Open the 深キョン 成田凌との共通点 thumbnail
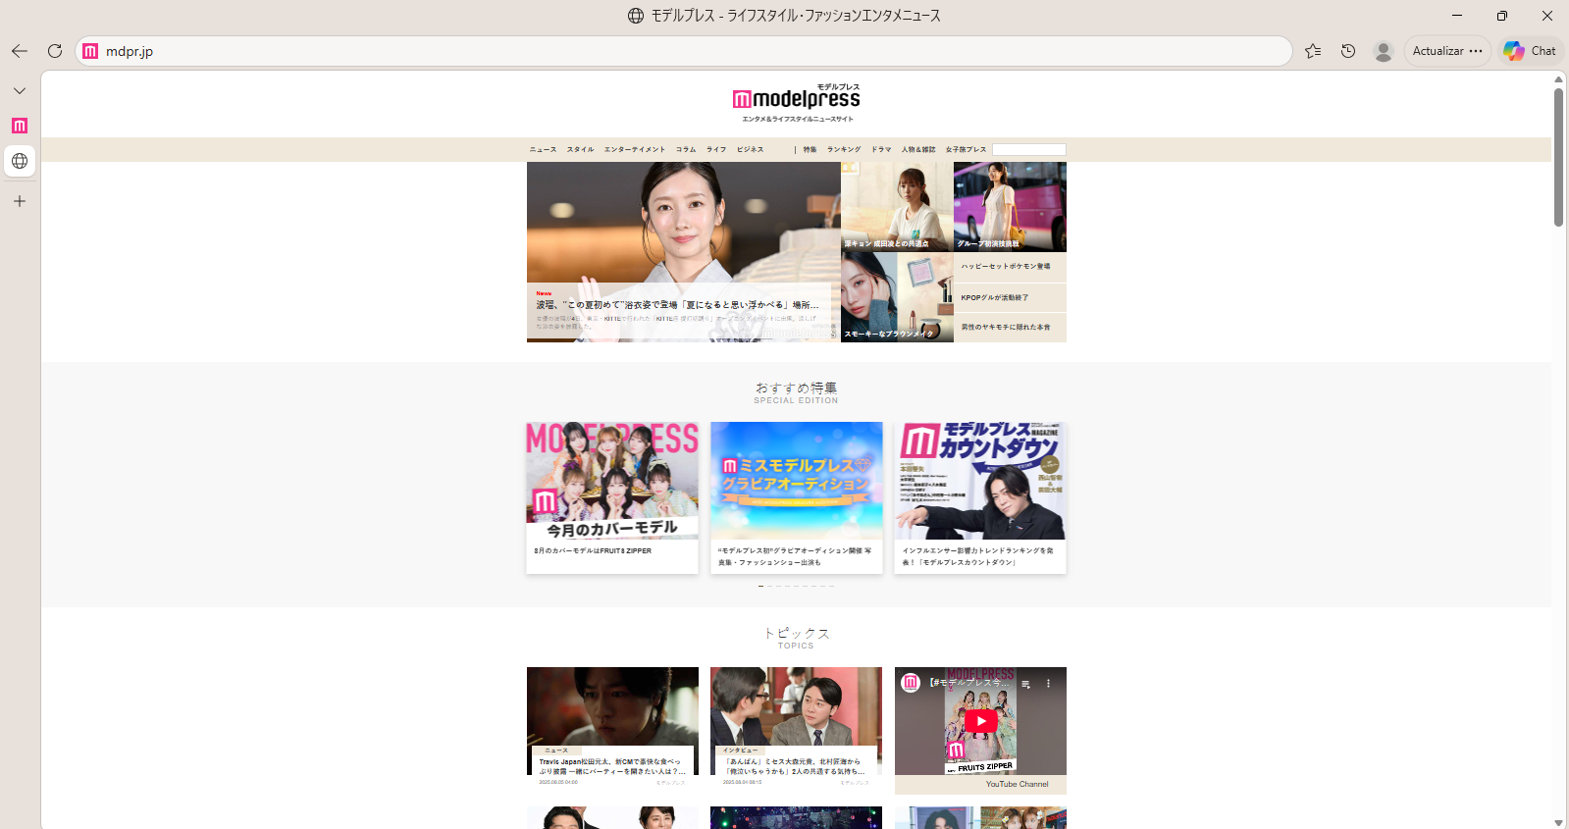 pyautogui.click(x=897, y=207)
